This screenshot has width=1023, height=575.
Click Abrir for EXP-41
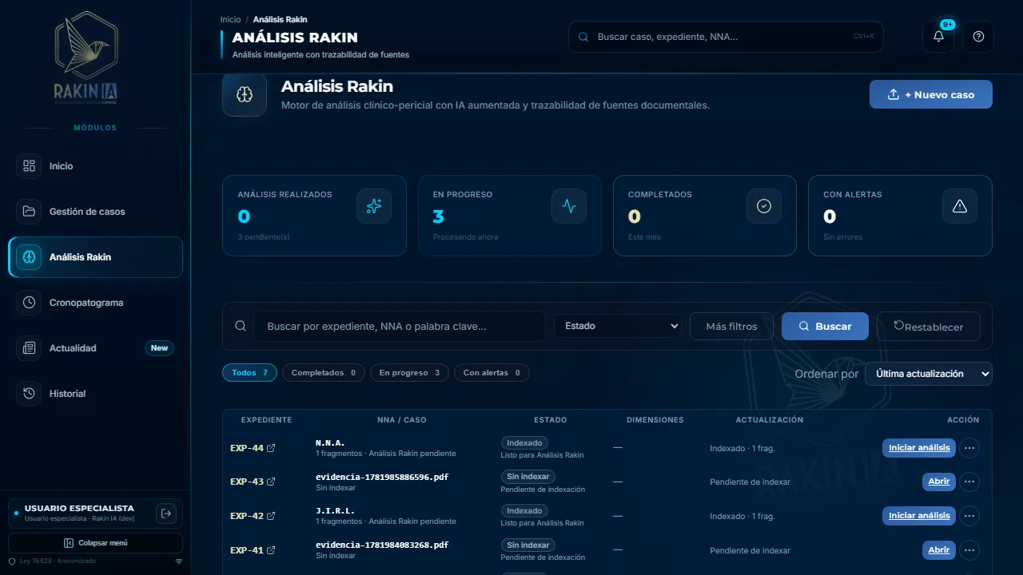[939, 550]
